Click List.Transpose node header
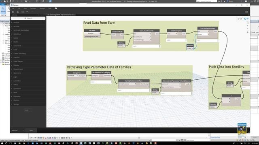 point(176,31)
